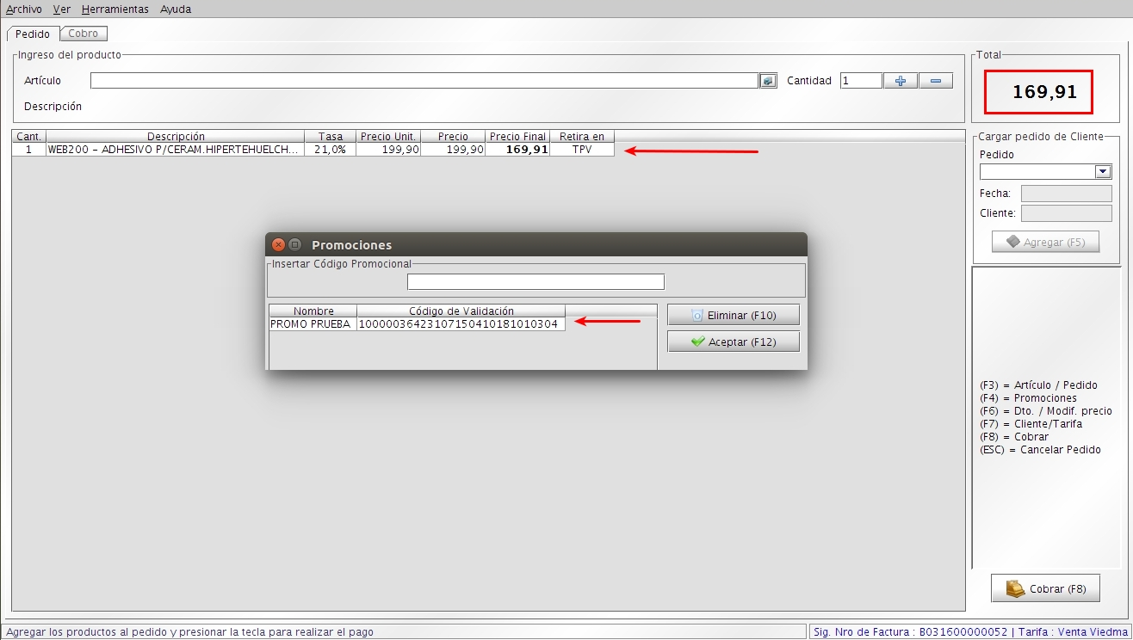Click the Insertar Código Promocional field

[536, 282]
